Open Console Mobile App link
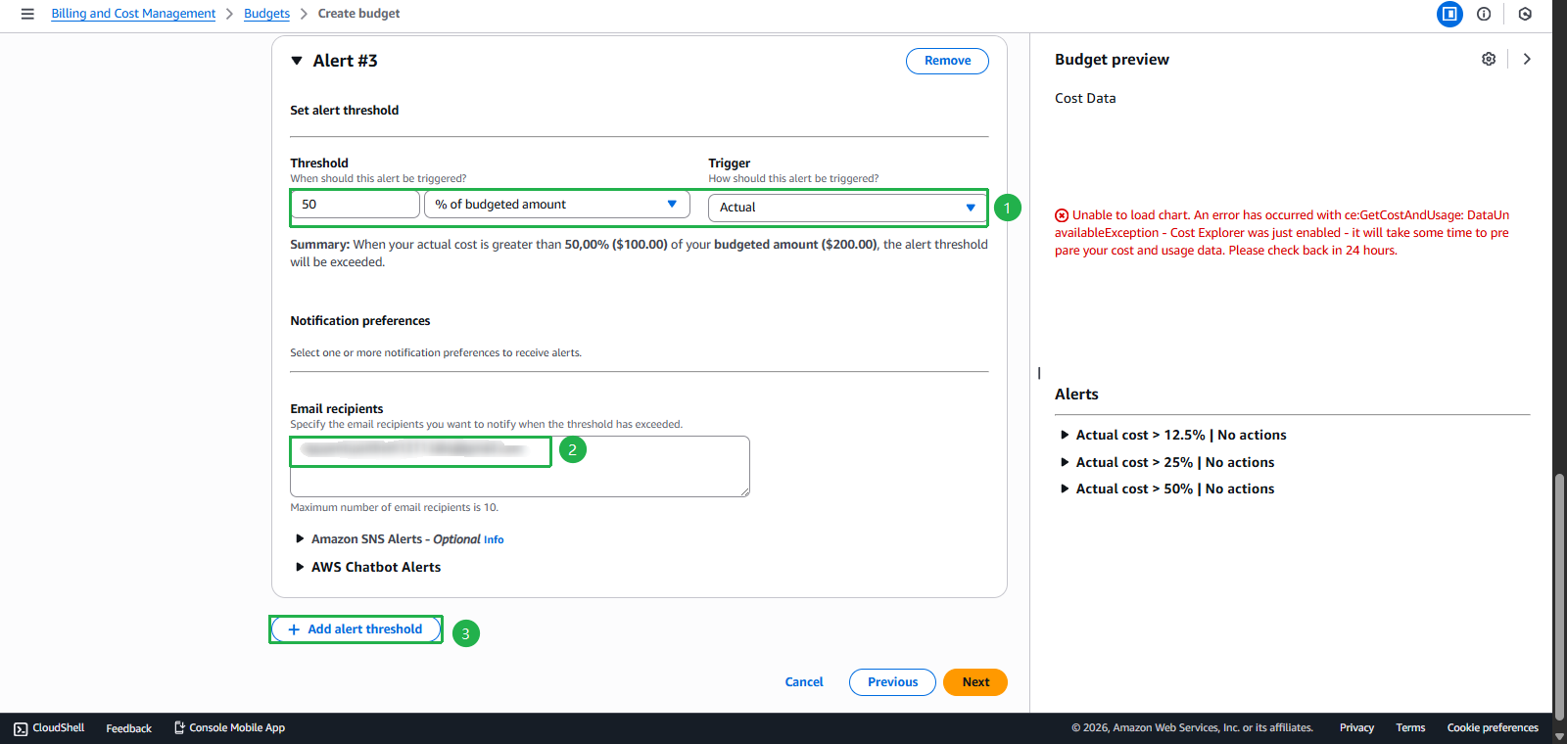Screen dimensions: 1567x744 click(x=229, y=728)
